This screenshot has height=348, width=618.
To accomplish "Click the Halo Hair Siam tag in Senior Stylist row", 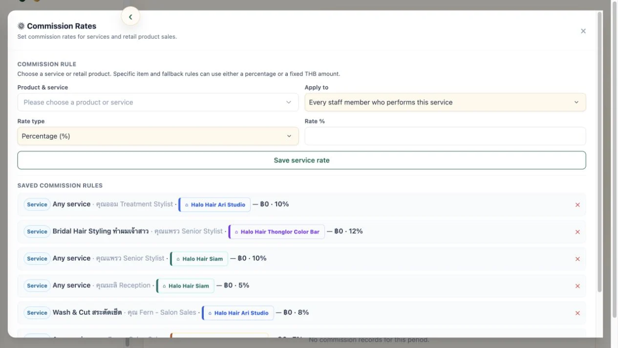I will pos(199,259).
